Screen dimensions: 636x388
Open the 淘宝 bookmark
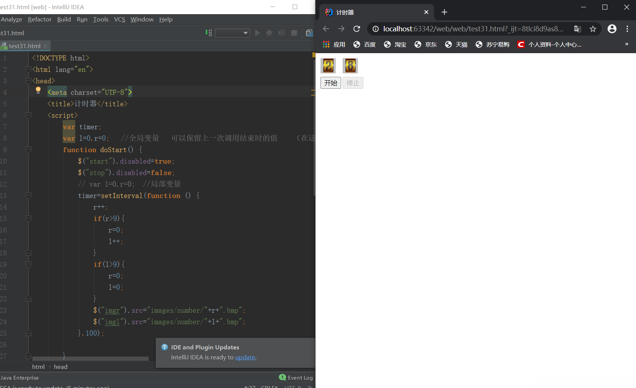pos(395,45)
